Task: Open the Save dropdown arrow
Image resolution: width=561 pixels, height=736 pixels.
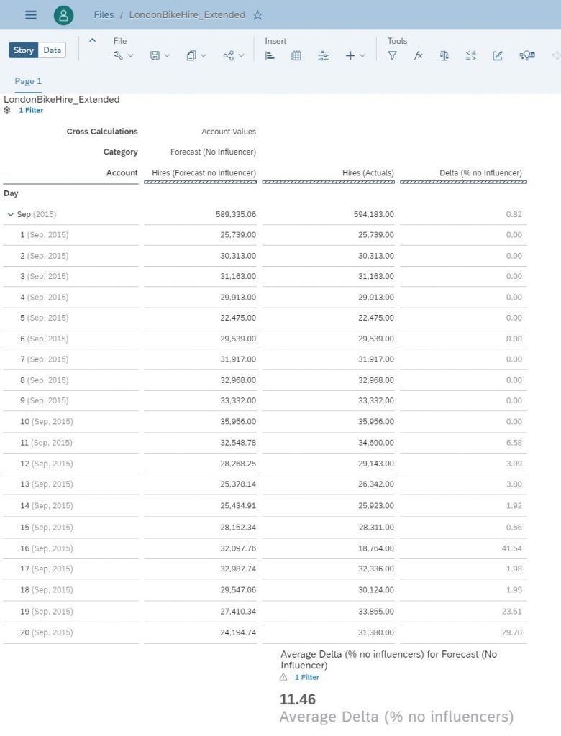Action: click(x=167, y=56)
